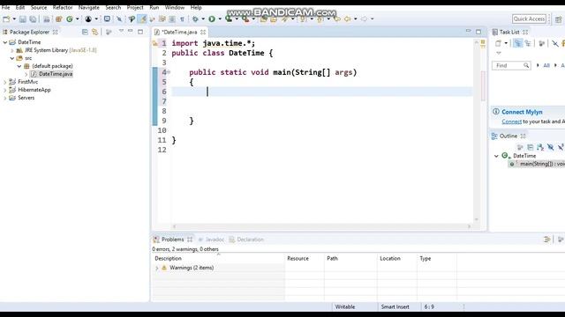Open the Refactor menu
The height and width of the screenshot is (317, 565).
63,7
